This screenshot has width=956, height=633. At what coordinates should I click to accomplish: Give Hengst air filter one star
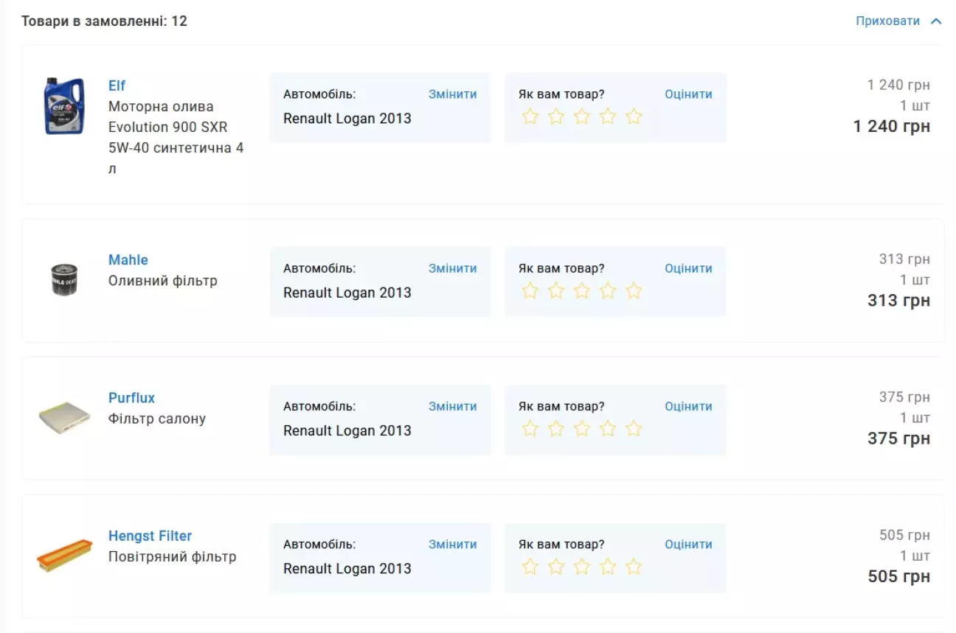click(x=530, y=567)
